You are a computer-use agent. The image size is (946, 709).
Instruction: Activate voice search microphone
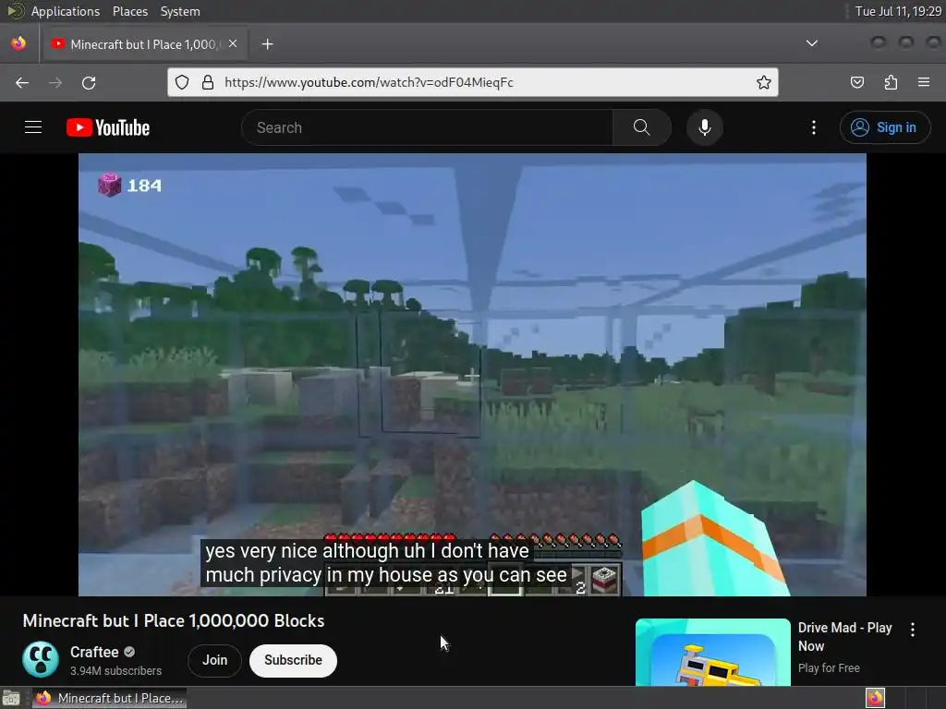coord(704,127)
